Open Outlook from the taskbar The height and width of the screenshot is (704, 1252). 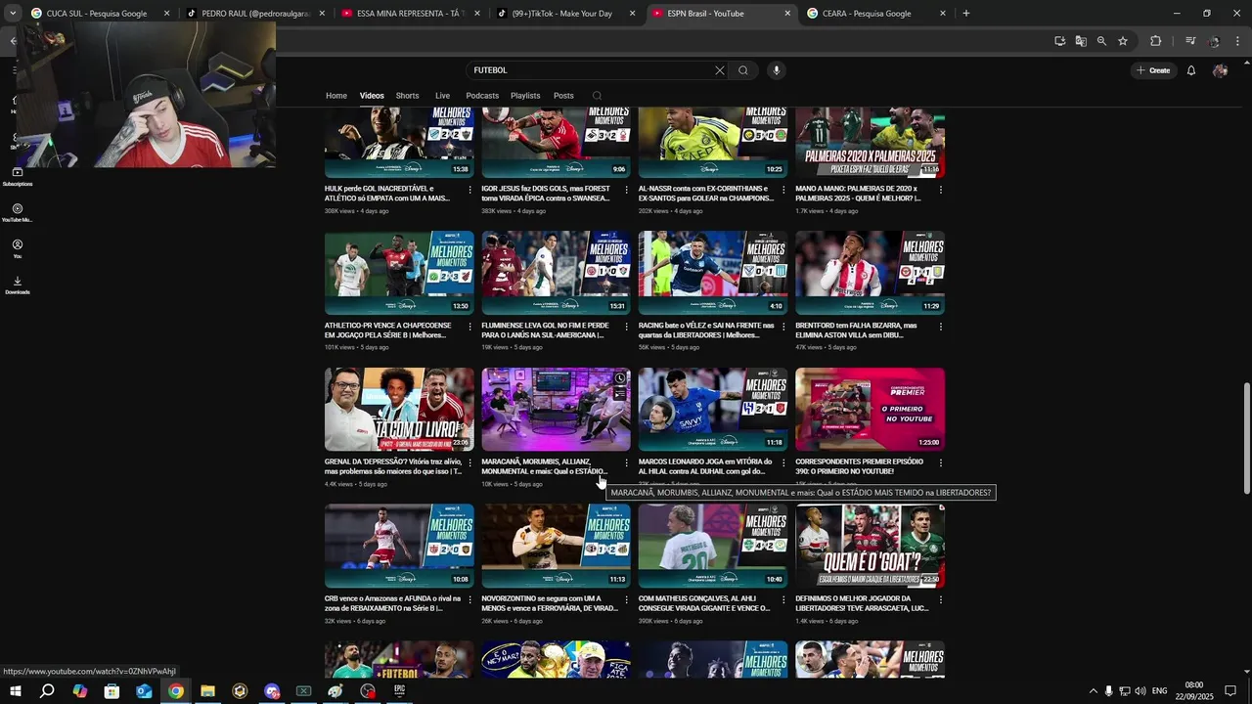coord(144,691)
